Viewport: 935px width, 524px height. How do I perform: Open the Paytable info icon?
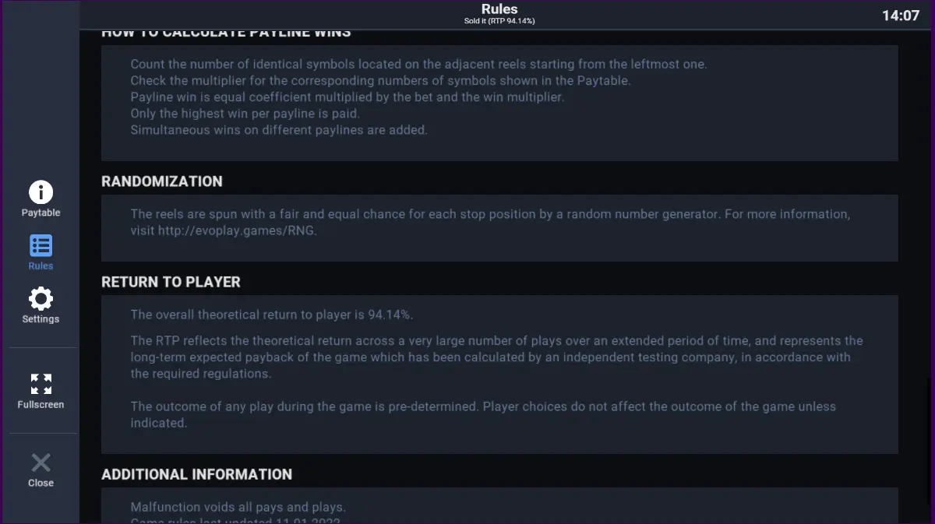pos(41,192)
